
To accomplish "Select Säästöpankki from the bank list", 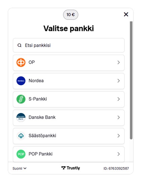I will click(69, 136).
